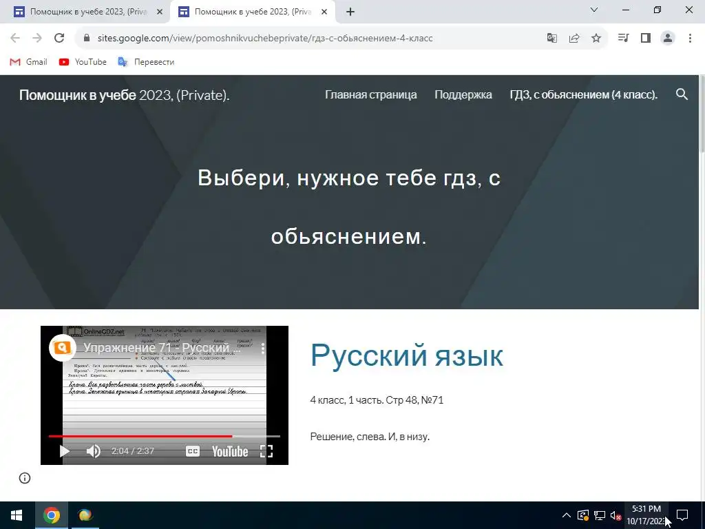Click the text 4 класс, 1 часть. Стр 48, №71
705x529 pixels.
[x=377, y=400]
